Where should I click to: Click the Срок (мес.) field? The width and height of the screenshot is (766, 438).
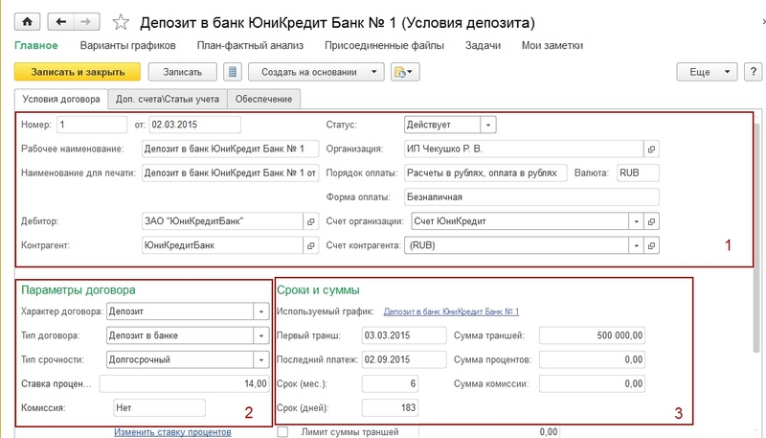click(x=390, y=383)
